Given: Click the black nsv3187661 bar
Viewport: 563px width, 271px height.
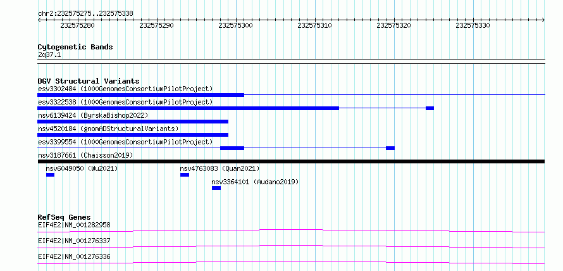Looking at the screenshot, I should 291,161.
